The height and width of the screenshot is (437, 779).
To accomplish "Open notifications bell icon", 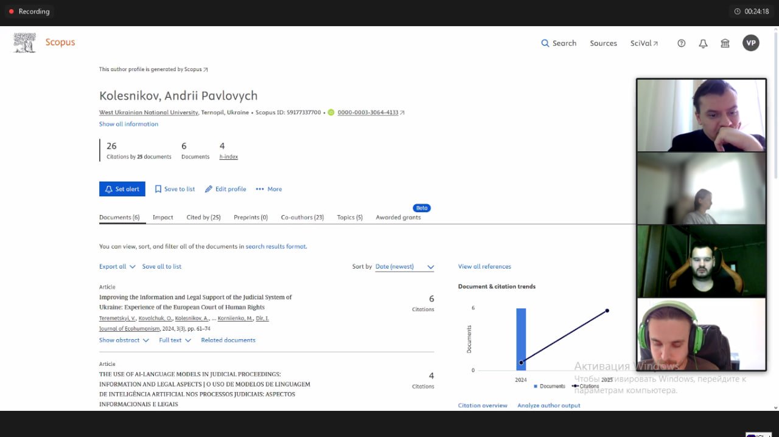I will point(703,43).
